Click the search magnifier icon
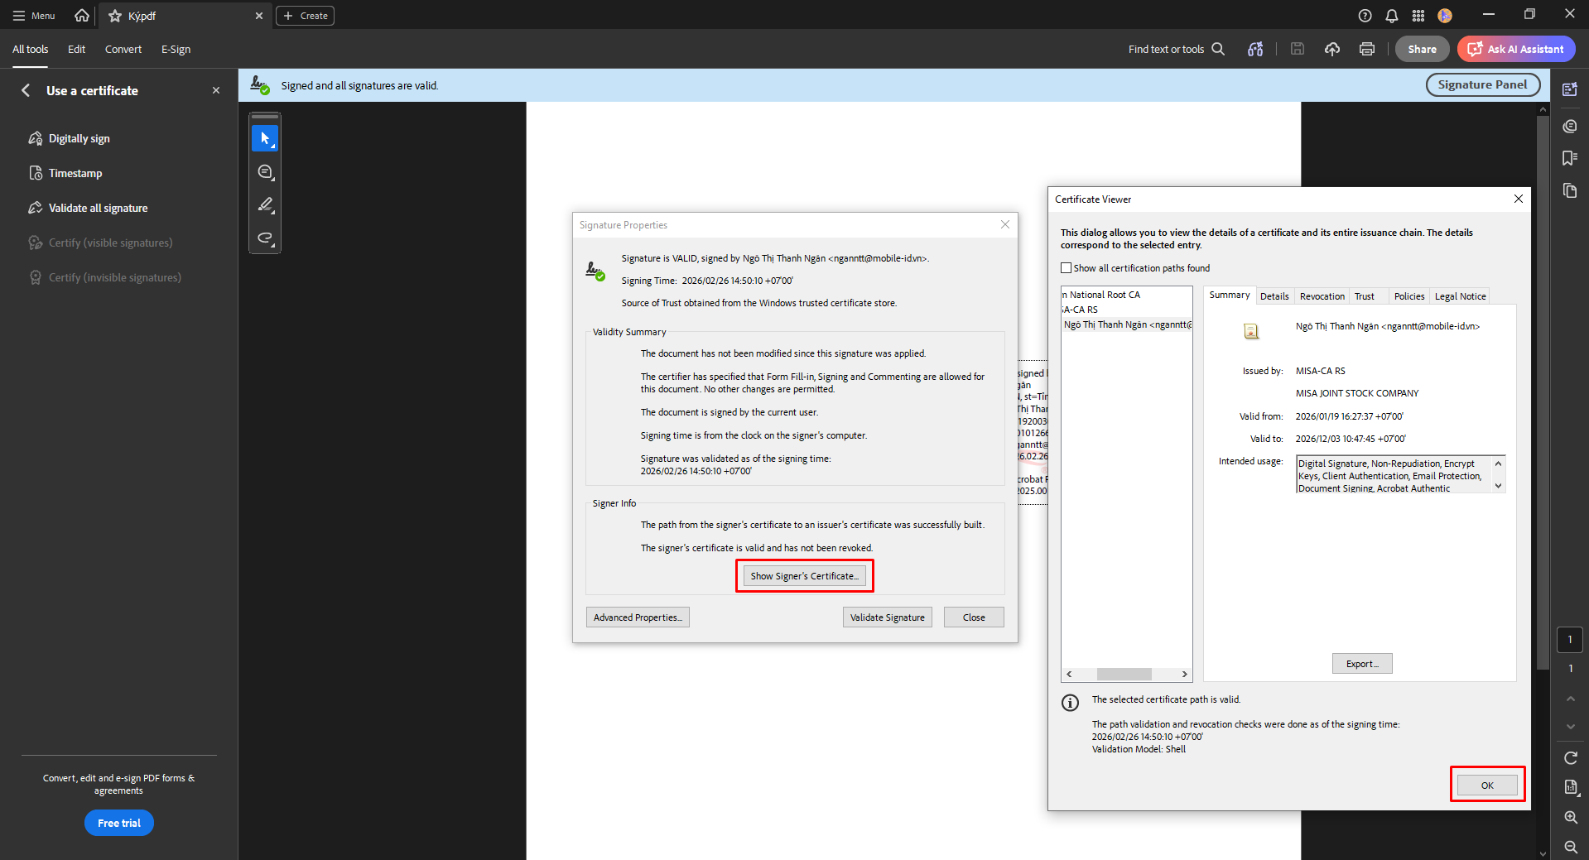 tap(1218, 49)
